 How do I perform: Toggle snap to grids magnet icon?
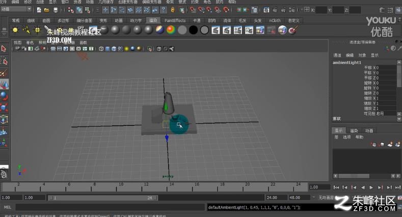pyautogui.click(x=193, y=10)
